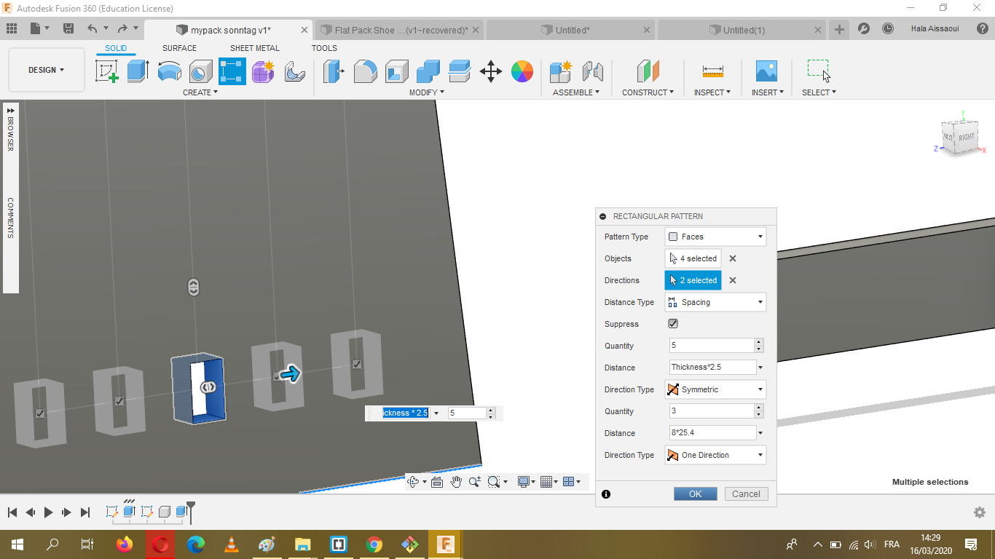Click the Distance field with Thickness*2.5
Viewport: 995px width, 559px height.
point(712,368)
